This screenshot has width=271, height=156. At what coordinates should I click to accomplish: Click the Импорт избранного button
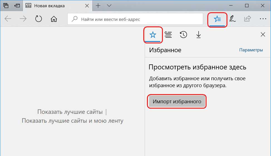click(177, 102)
